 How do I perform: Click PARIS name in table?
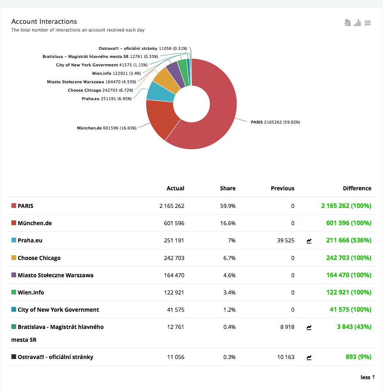click(x=26, y=206)
